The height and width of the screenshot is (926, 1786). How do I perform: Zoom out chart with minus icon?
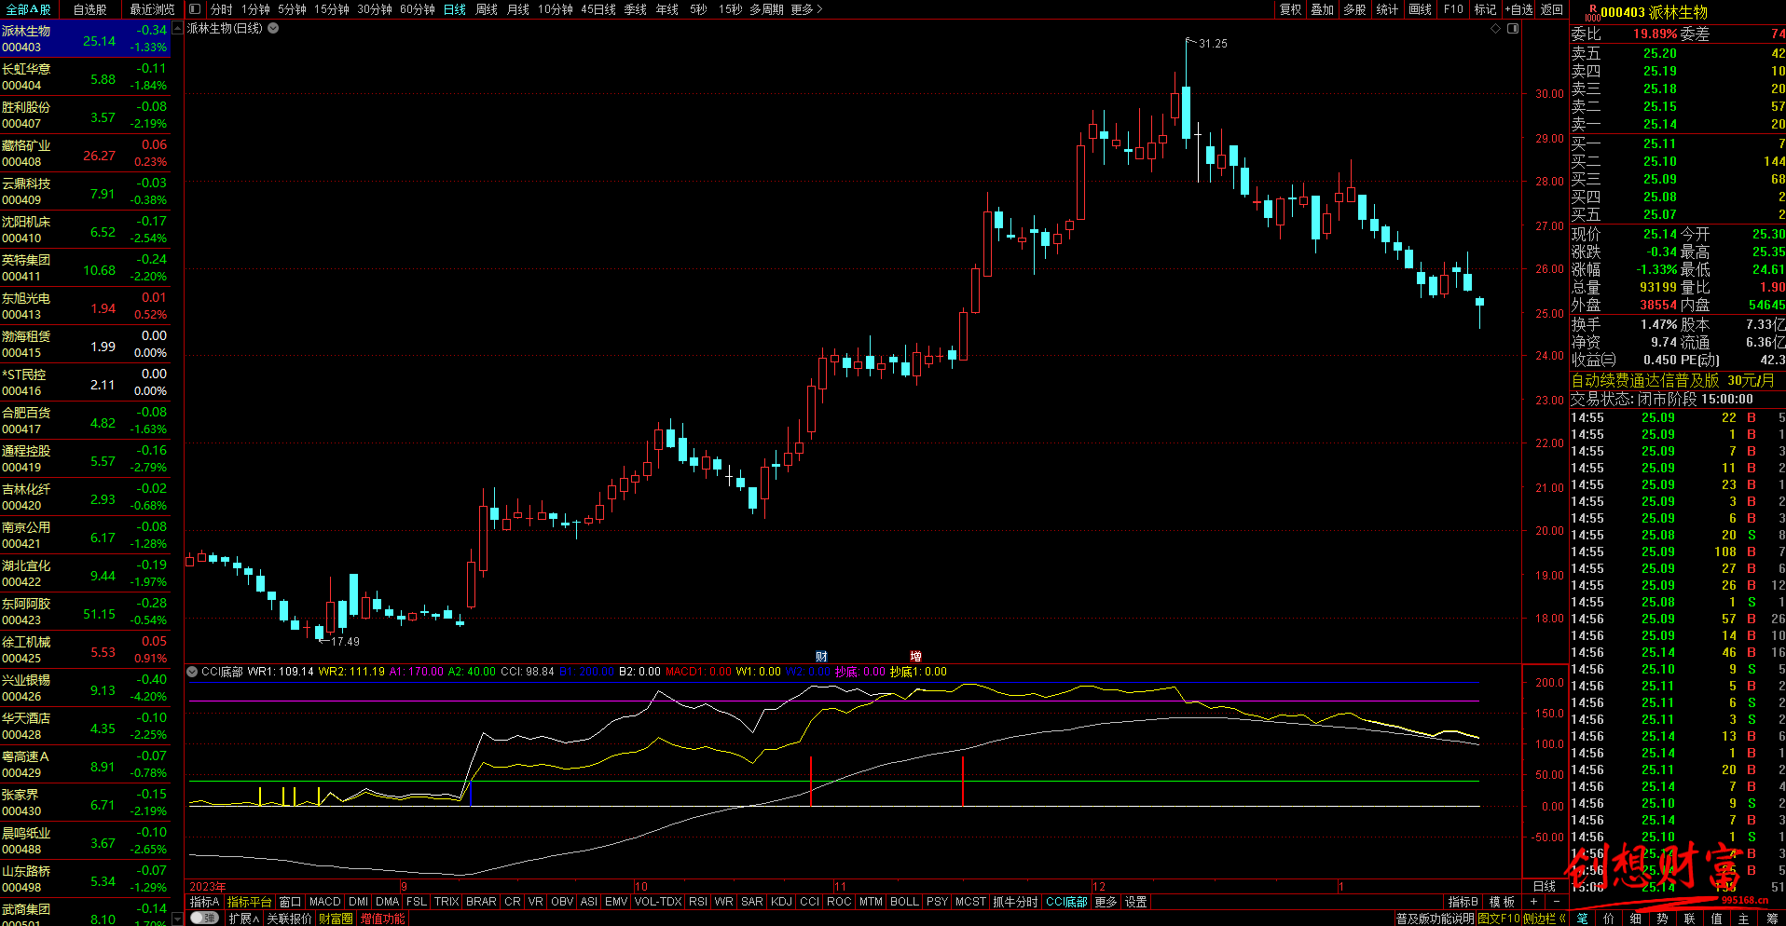(x=1556, y=902)
